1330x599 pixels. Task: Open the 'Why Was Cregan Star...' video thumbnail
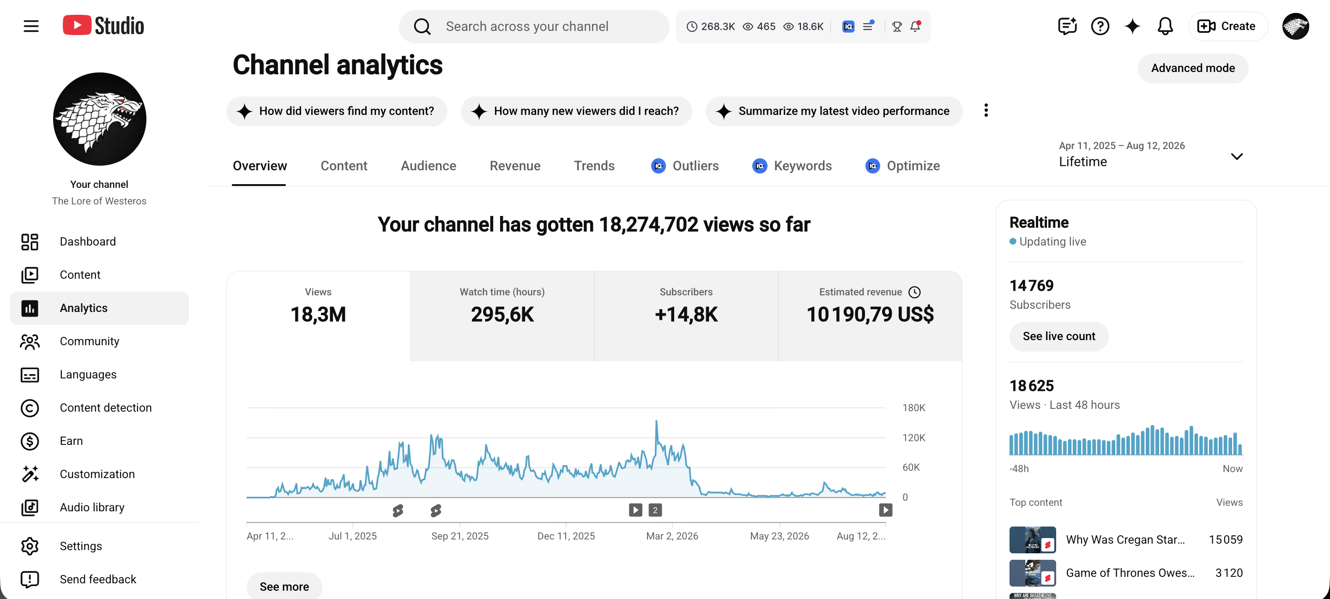1032,539
